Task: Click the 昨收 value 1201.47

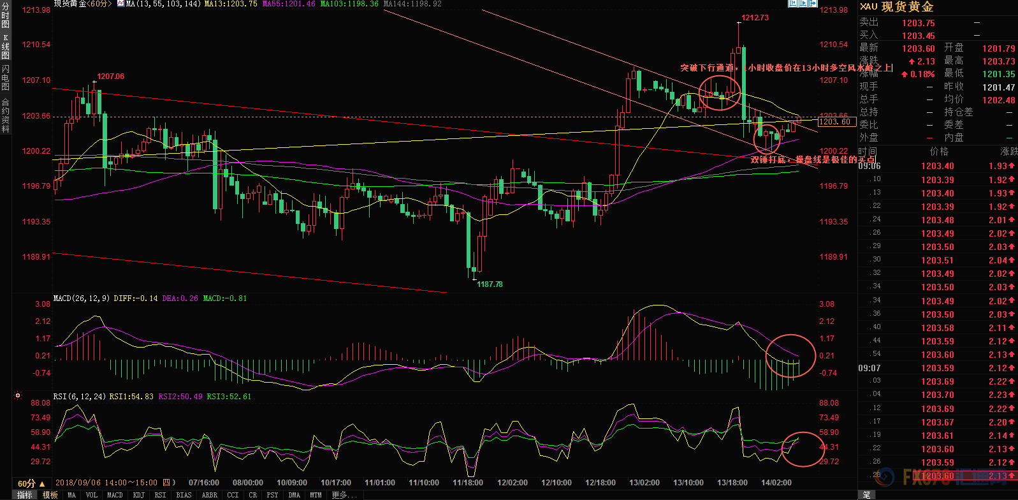Action: pos(998,87)
